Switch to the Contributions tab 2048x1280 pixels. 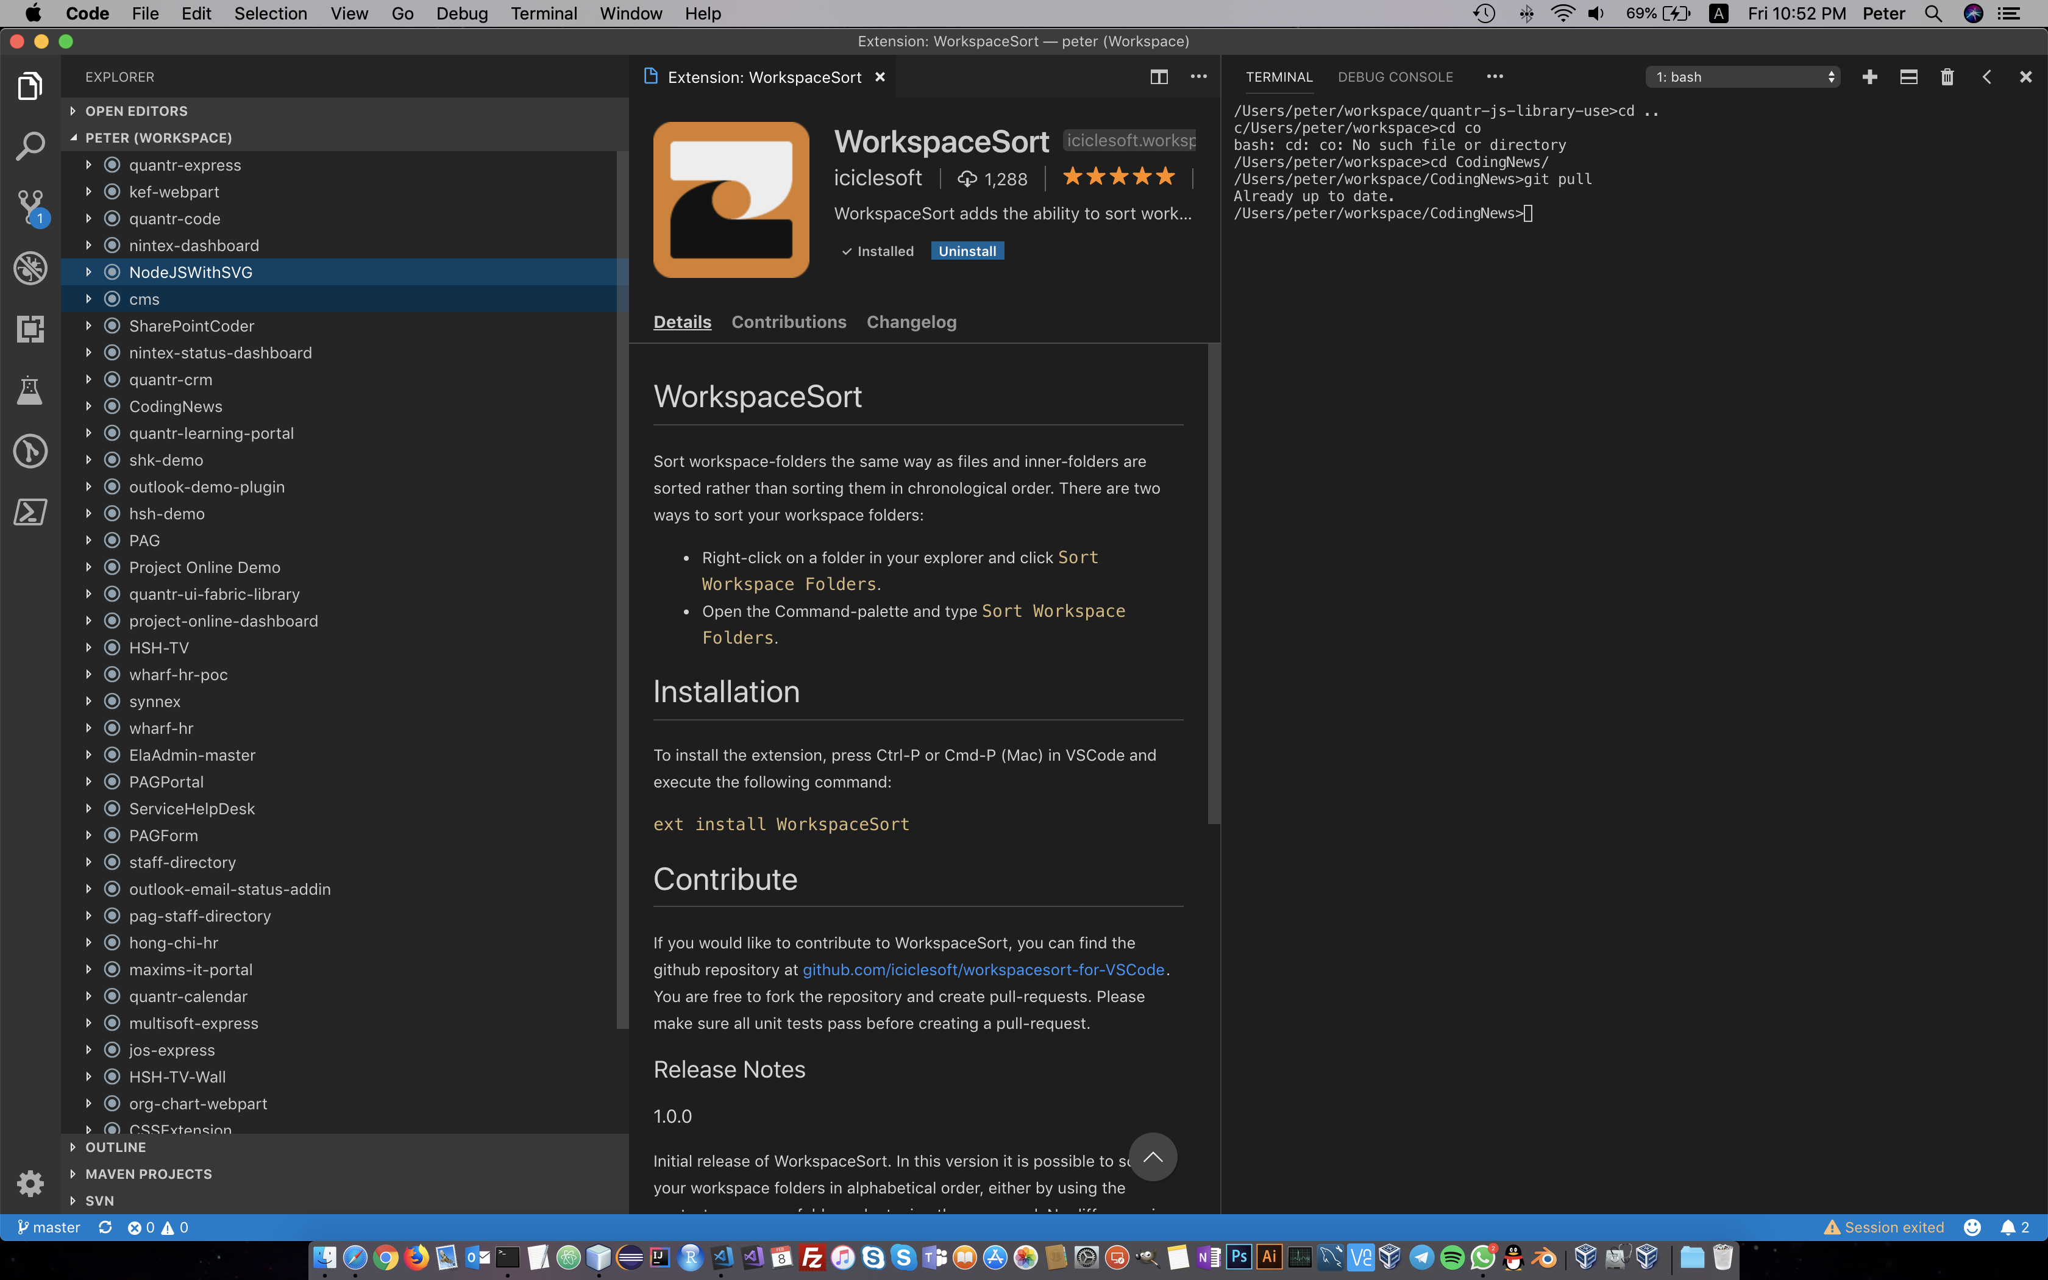[788, 322]
